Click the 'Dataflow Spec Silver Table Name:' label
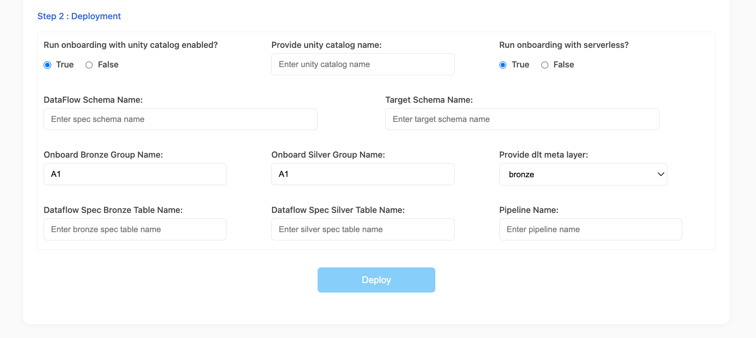 coord(338,210)
